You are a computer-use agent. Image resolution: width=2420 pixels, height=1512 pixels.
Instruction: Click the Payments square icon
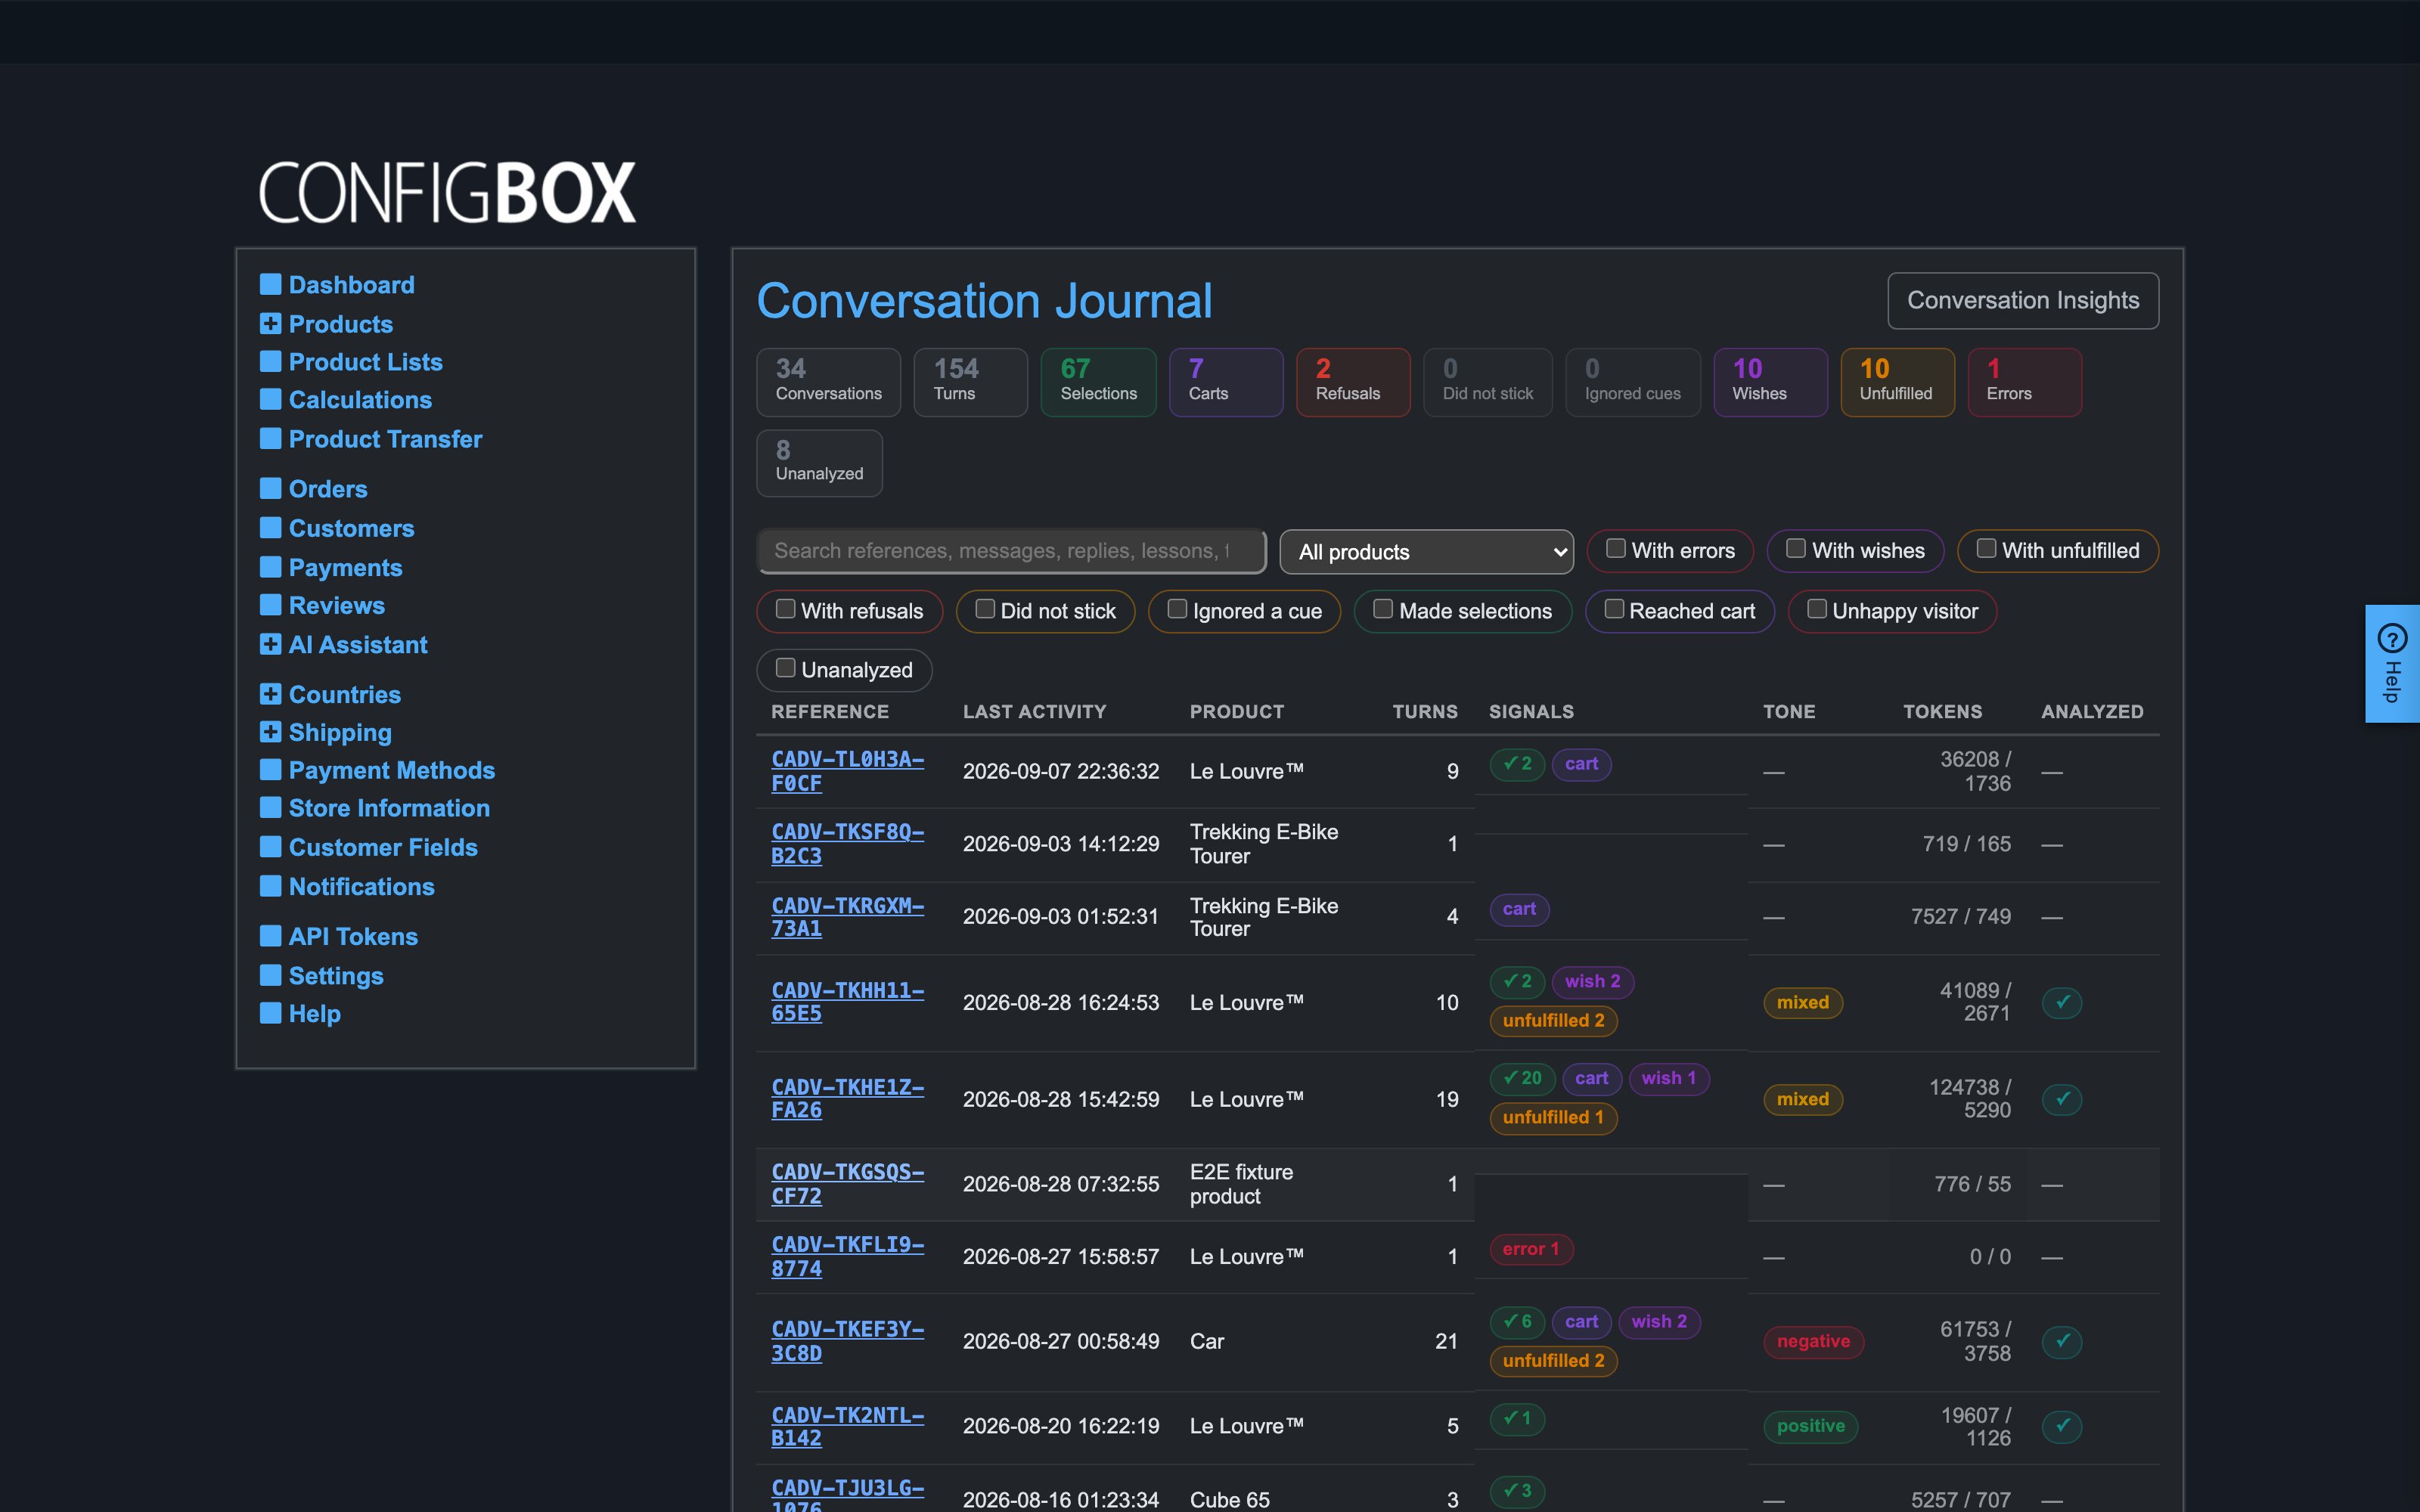(270, 567)
